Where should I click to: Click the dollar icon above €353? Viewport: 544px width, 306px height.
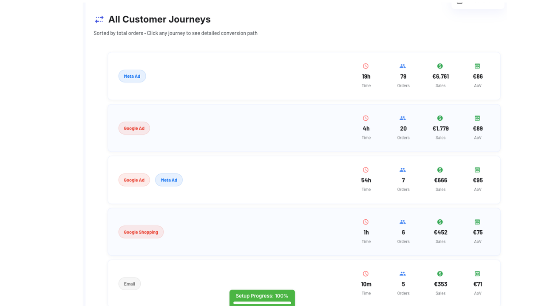tap(440, 274)
